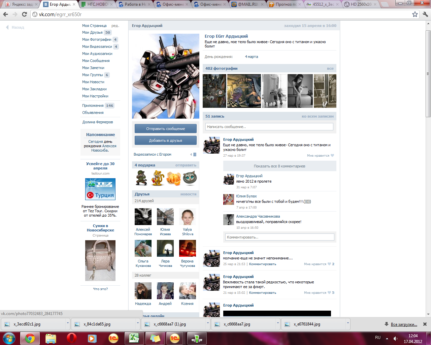
Task: Open Мои Настройки in the left menu
Action: click(95, 96)
